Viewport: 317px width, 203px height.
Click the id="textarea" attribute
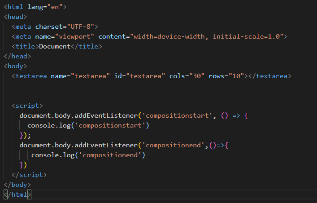[x=139, y=76]
